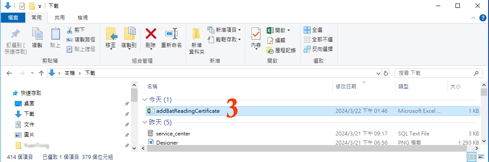
Task: Open the Delete (刪除) dropdown arrow
Action: [151, 49]
